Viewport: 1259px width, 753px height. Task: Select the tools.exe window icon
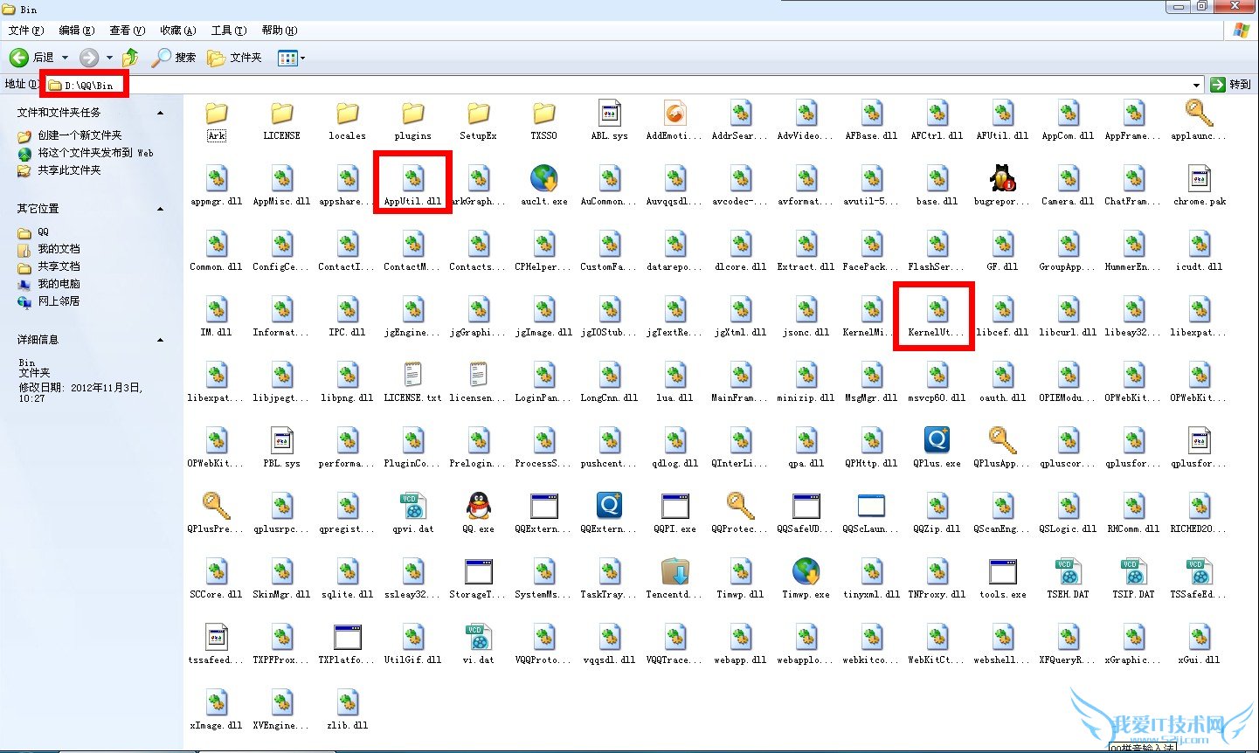[1002, 571]
